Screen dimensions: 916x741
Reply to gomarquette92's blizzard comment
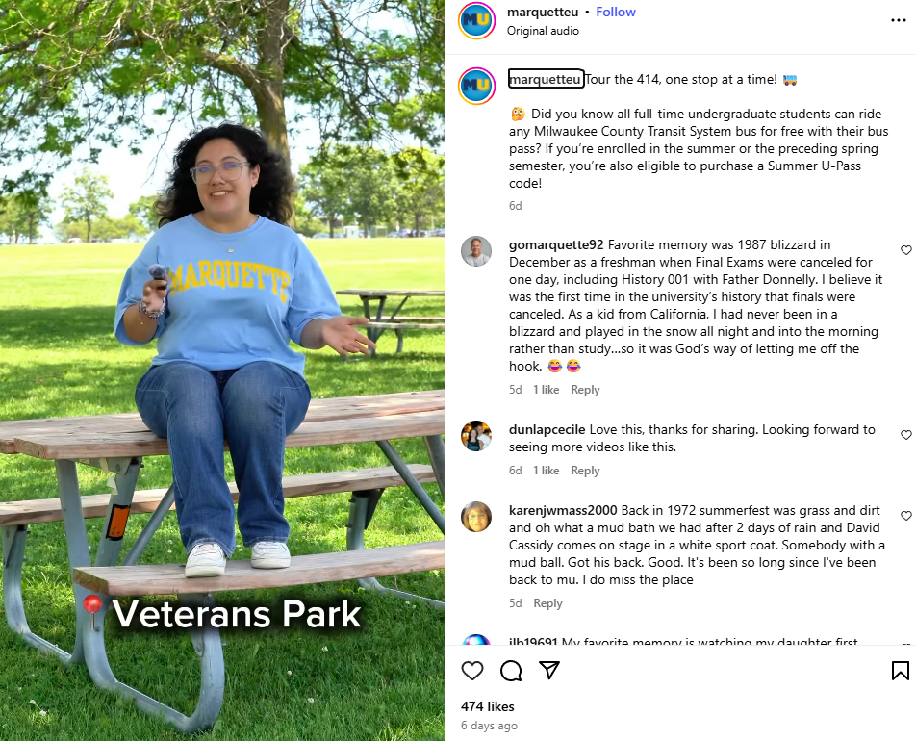pyautogui.click(x=585, y=390)
